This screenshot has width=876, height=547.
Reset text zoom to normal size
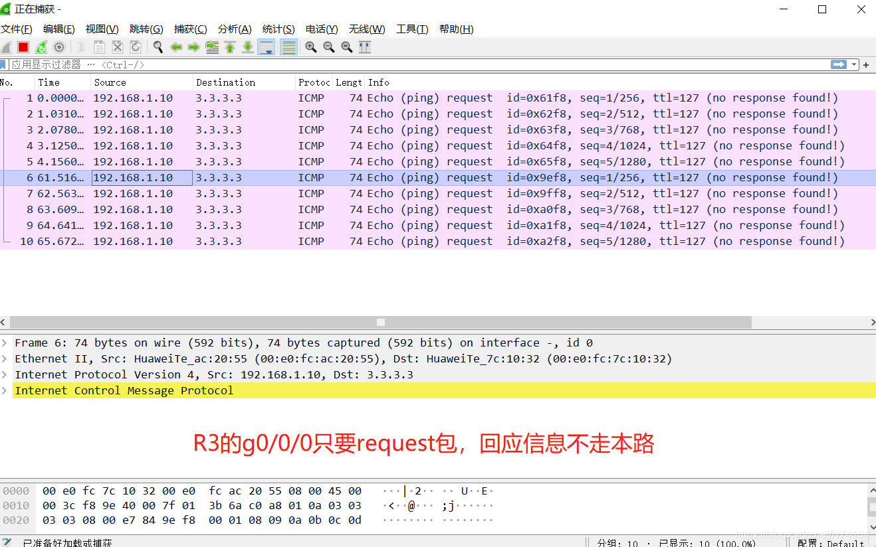(x=346, y=47)
